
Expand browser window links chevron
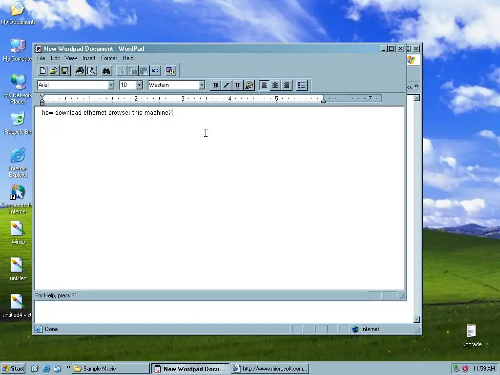417,86
